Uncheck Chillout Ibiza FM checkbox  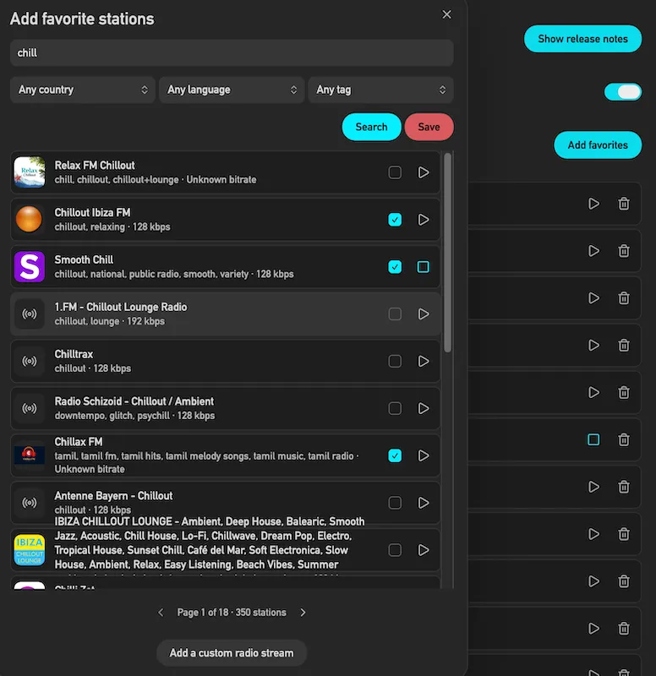coord(395,220)
